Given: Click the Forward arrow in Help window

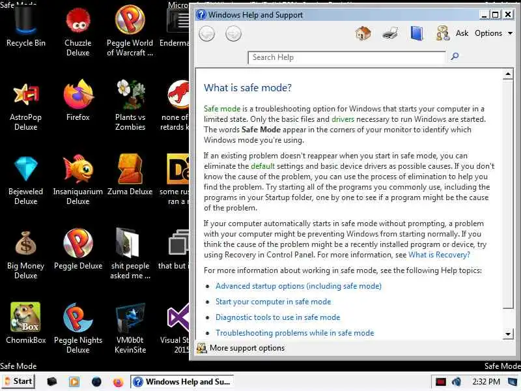Looking at the screenshot, I should coord(233,34).
